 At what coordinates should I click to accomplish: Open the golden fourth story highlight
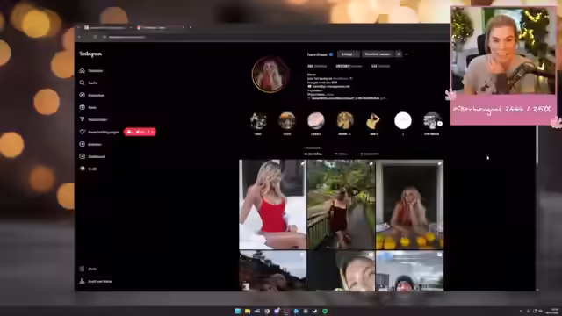[x=345, y=121]
